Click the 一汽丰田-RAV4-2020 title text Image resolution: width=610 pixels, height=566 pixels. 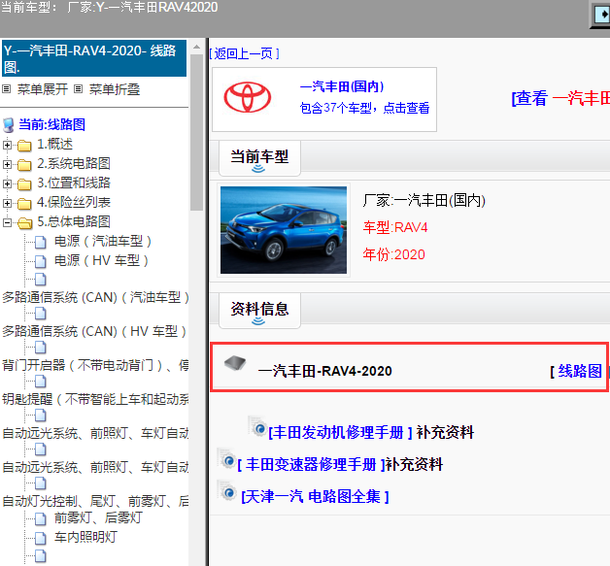[x=324, y=371]
